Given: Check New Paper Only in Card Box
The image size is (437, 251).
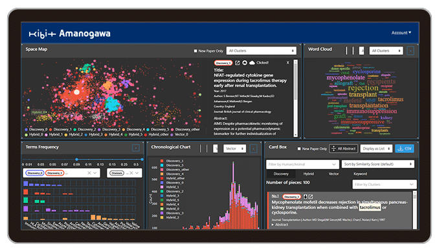Looking at the screenshot, I should point(299,149).
